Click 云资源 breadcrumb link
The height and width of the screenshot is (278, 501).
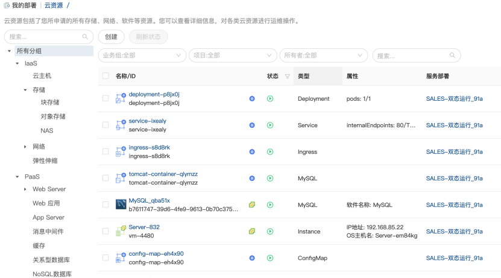point(54,5)
